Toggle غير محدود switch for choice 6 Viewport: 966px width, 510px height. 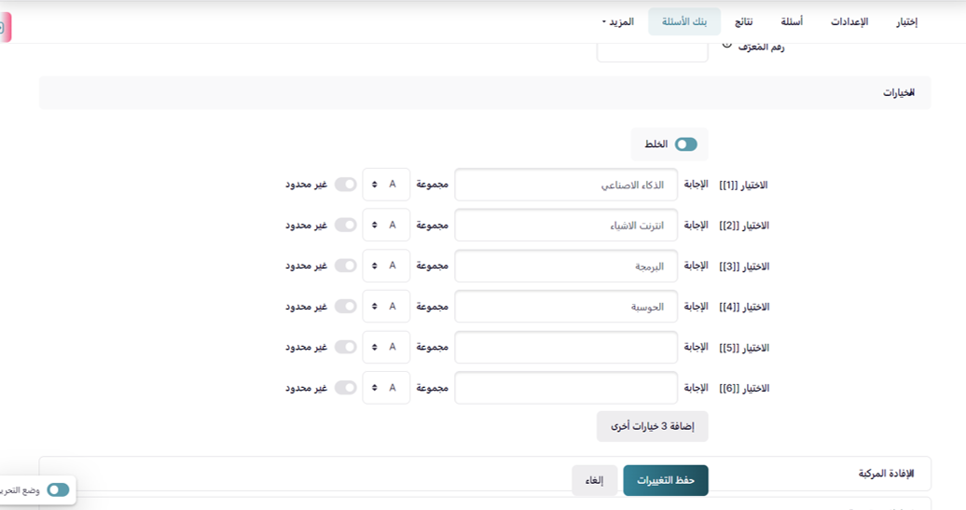(346, 388)
